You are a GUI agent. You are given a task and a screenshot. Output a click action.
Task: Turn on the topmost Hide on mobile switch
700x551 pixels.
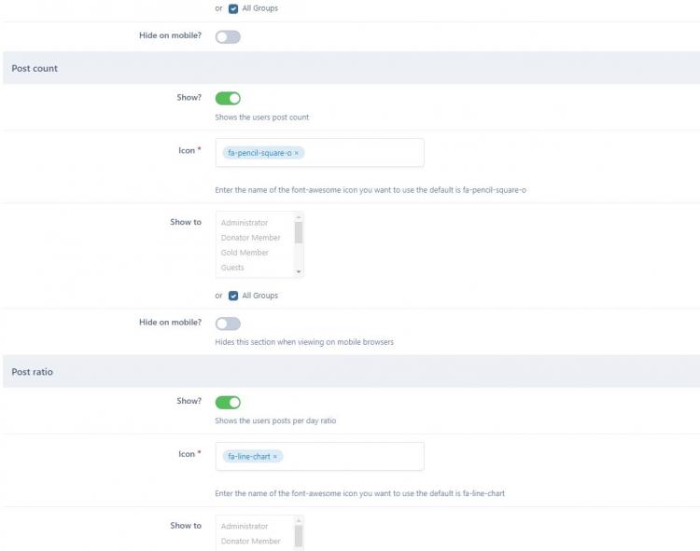pos(228,37)
